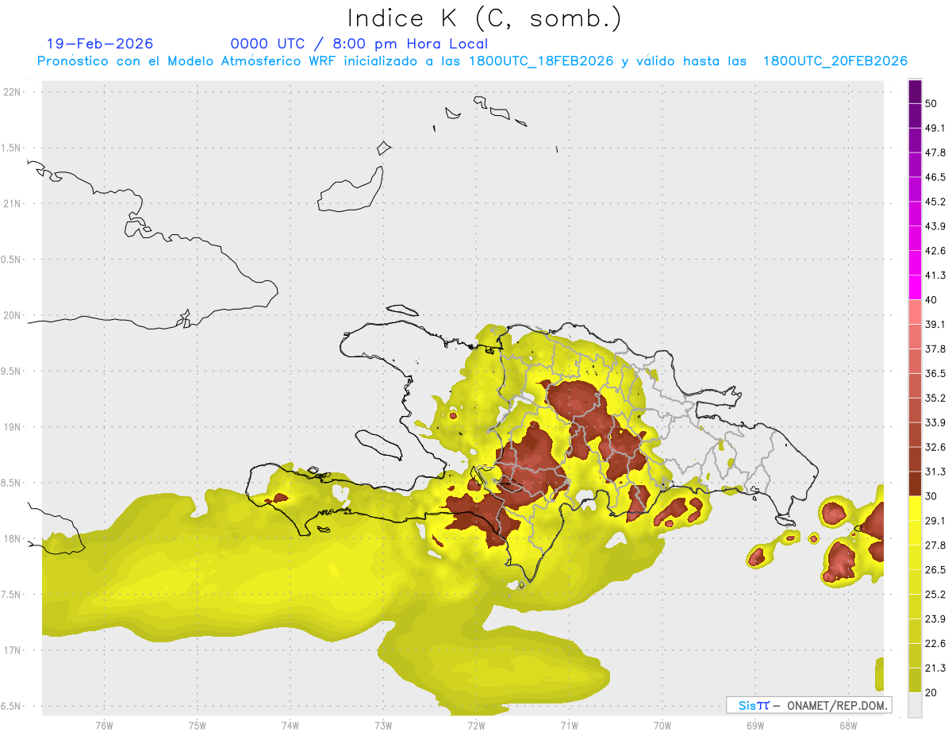Click the '73W' longitude label

tap(383, 725)
